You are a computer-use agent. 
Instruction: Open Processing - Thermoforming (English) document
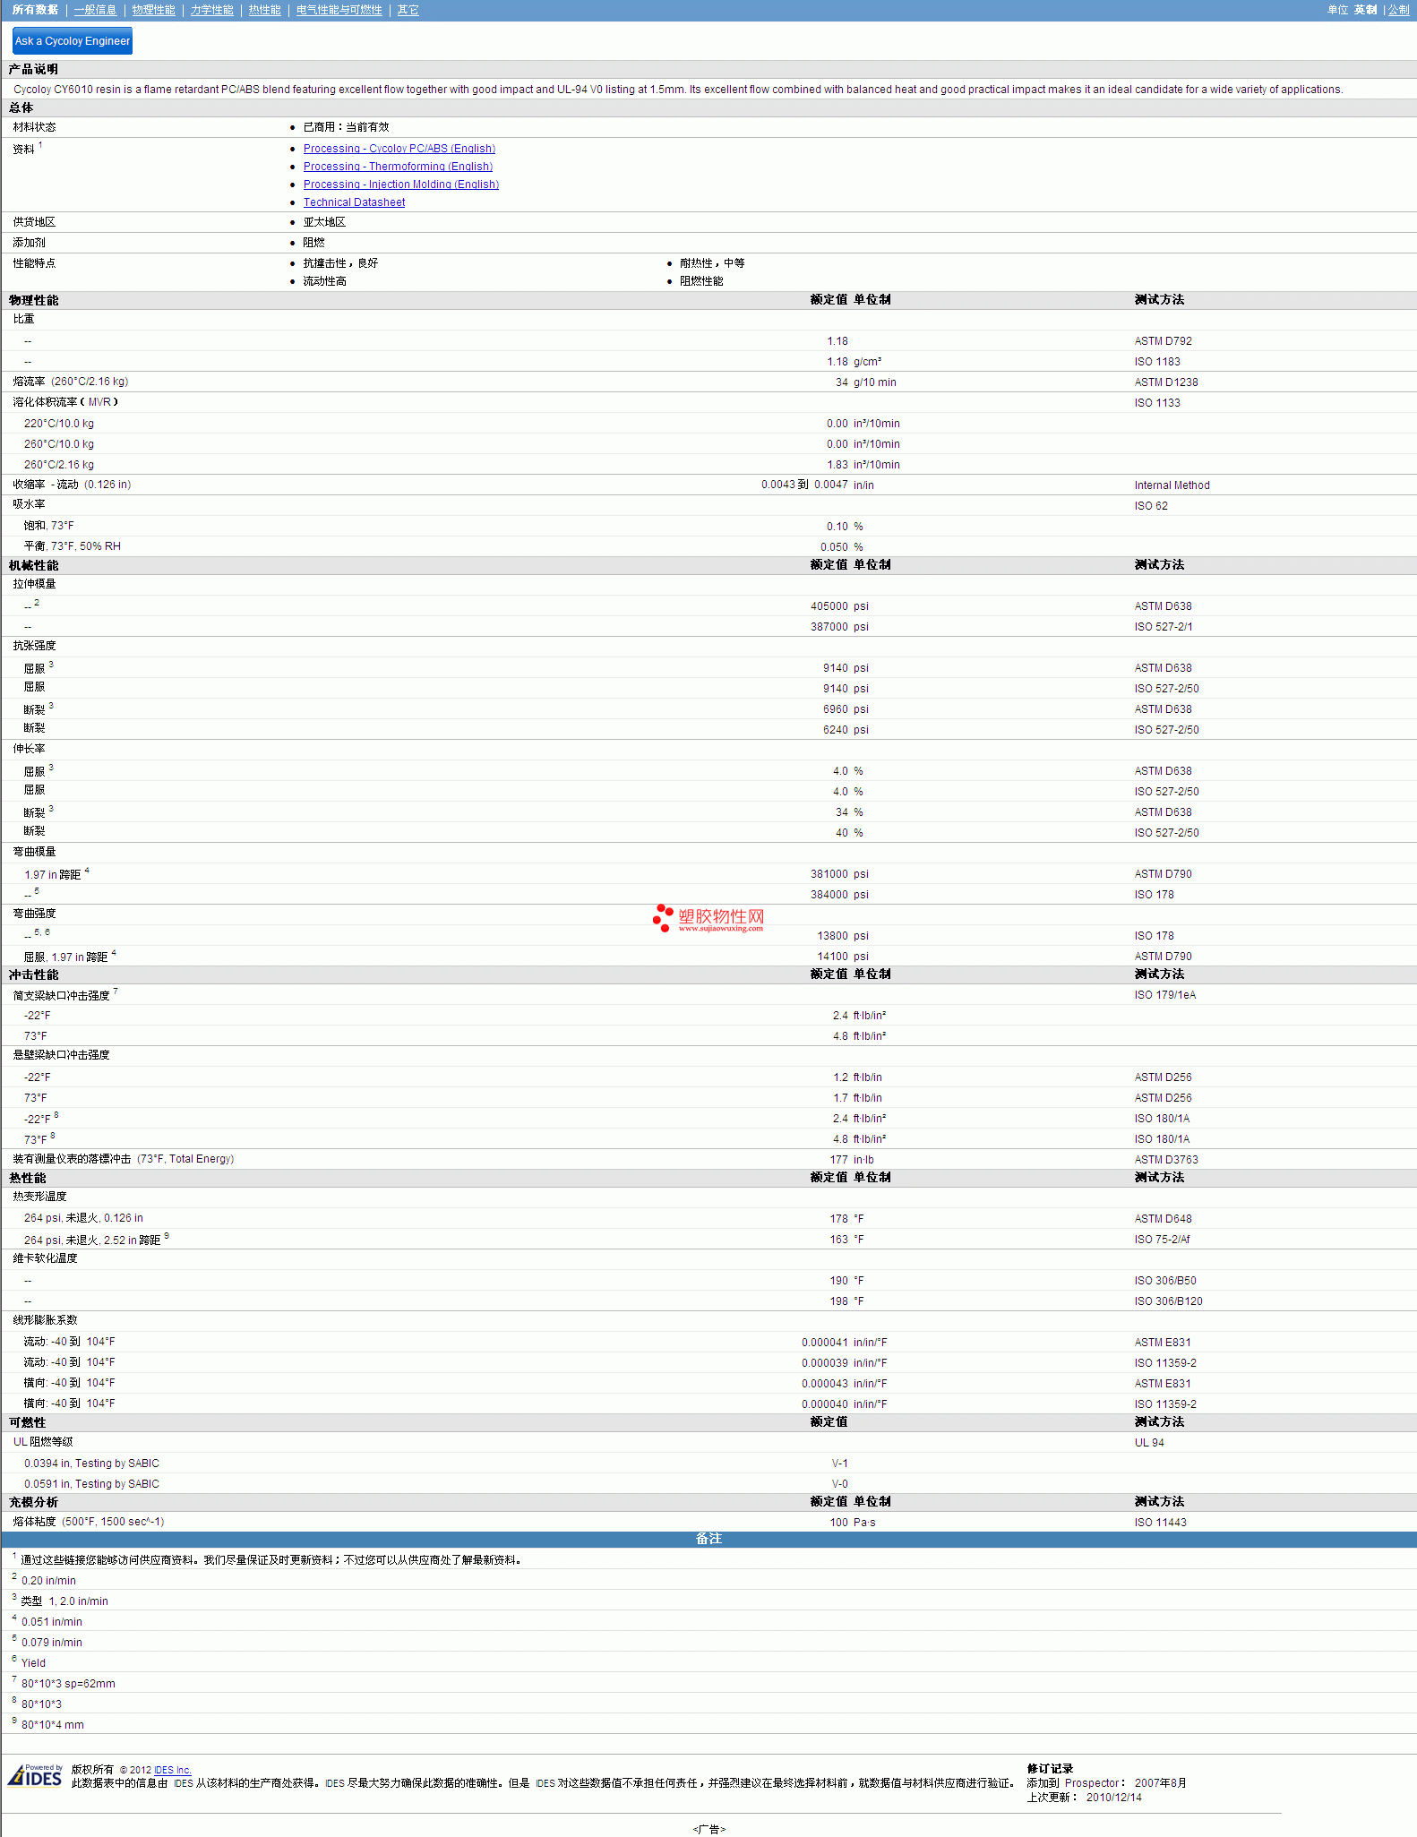click(x=398, y=167)
